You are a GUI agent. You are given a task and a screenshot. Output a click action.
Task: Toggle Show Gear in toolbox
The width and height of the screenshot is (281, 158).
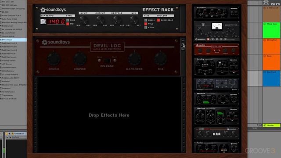pos(159,20)
